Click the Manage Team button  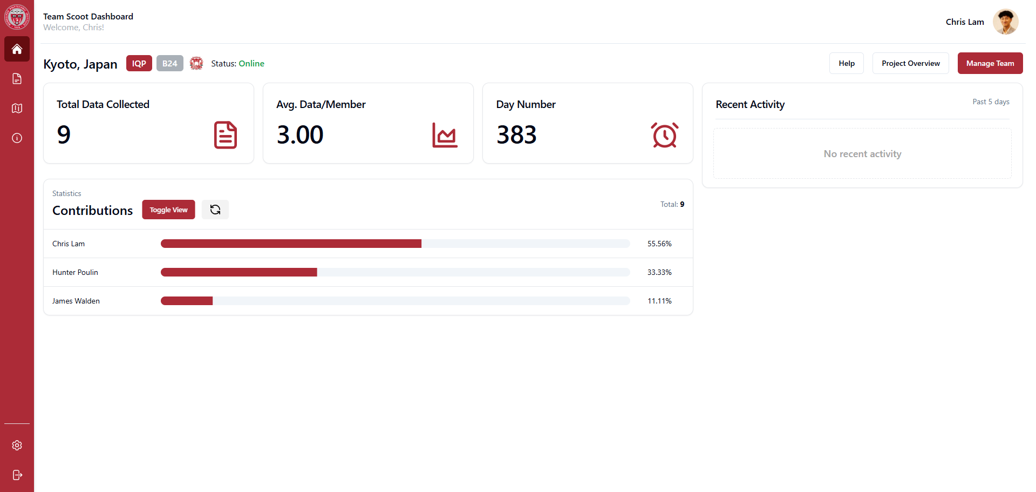[x=990, y=63]
